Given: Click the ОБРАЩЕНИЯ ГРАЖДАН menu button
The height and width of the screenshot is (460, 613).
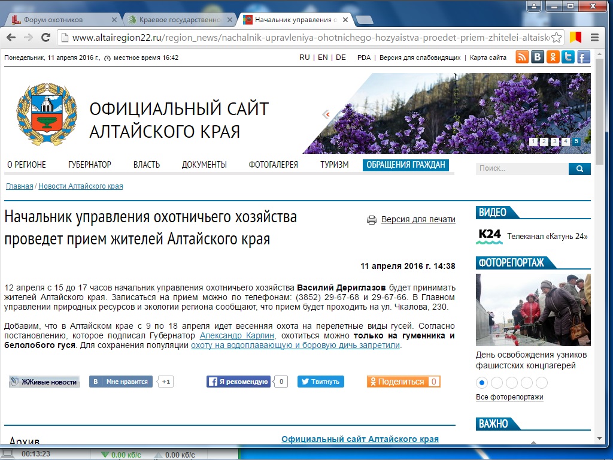Looking at the screenshot, I should (x=405, y=165).
